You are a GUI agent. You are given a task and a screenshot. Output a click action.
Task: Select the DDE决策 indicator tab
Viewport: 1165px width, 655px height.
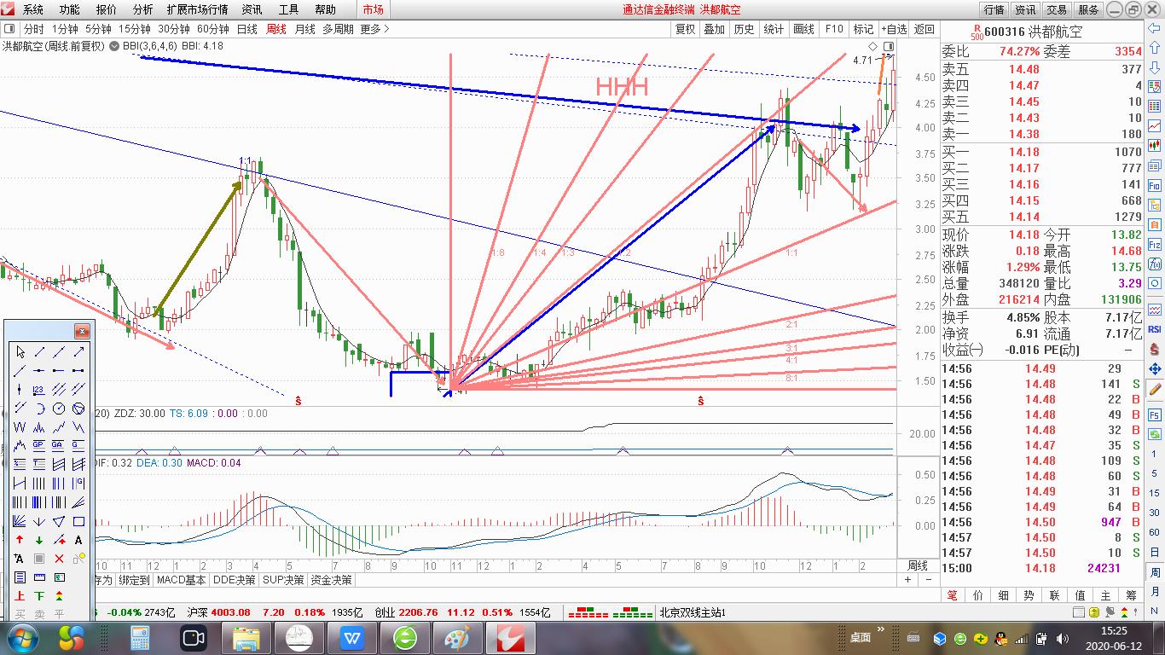coord(235,580)
